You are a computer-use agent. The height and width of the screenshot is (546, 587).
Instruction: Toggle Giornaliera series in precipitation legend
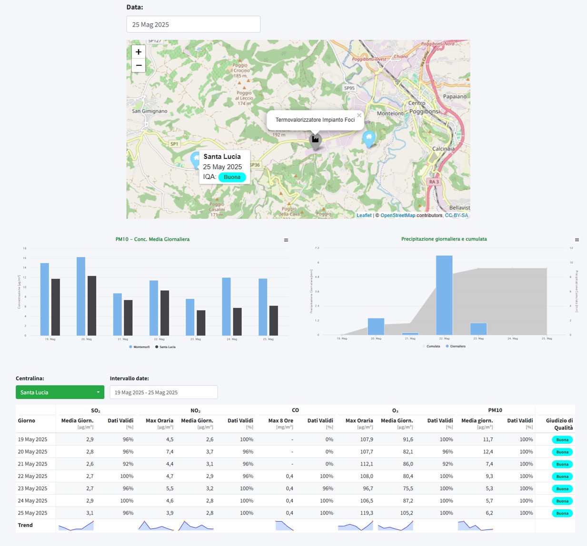(x=456, y=347)
